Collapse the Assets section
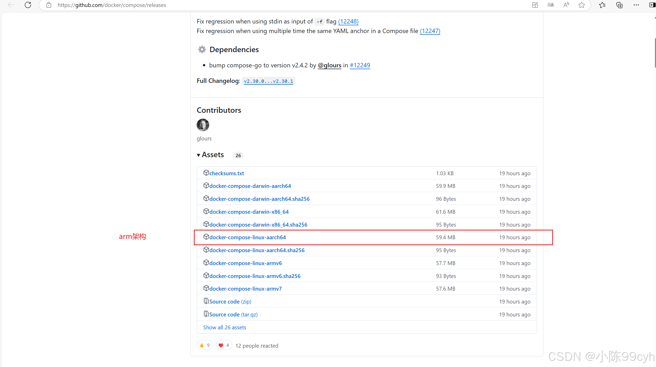 [x=210, y=155]
